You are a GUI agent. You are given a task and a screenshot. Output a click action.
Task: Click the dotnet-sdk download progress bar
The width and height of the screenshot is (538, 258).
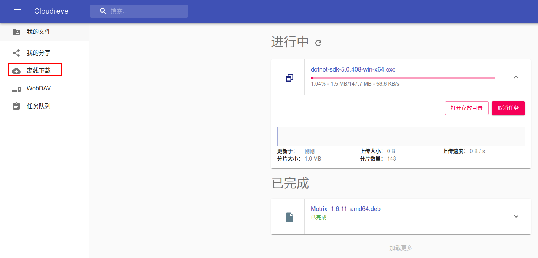click(403, 78)
